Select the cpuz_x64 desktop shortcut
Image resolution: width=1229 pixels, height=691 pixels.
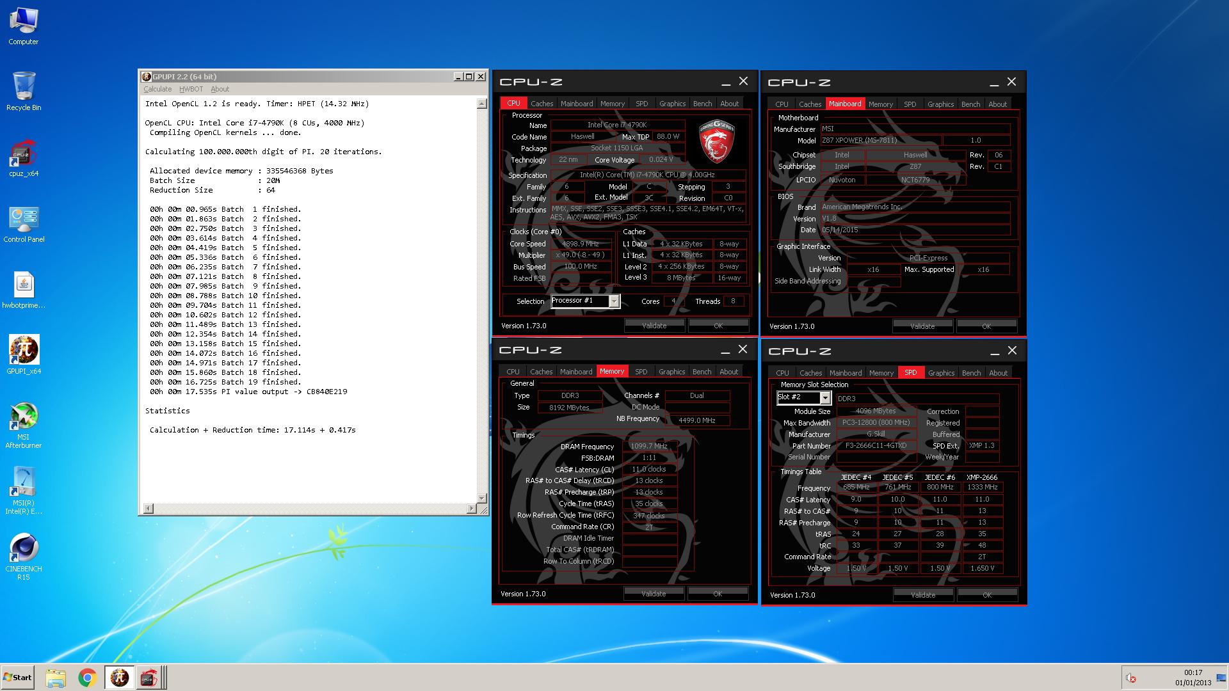(x=24, y=157)
